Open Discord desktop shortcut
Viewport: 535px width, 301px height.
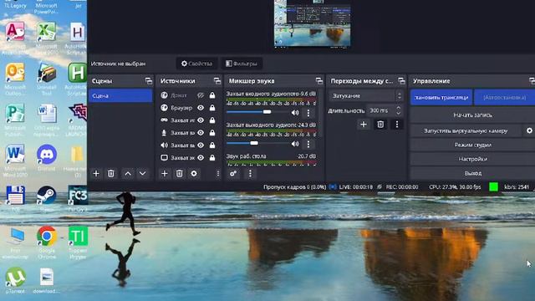[x=47, y=158]
